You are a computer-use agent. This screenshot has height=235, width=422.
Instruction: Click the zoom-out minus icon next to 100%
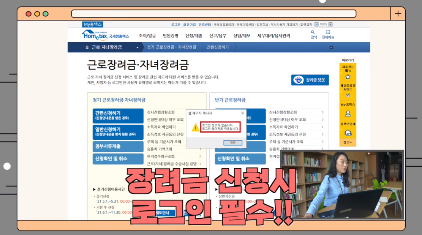pyautogui.click(x=316, y=24)
